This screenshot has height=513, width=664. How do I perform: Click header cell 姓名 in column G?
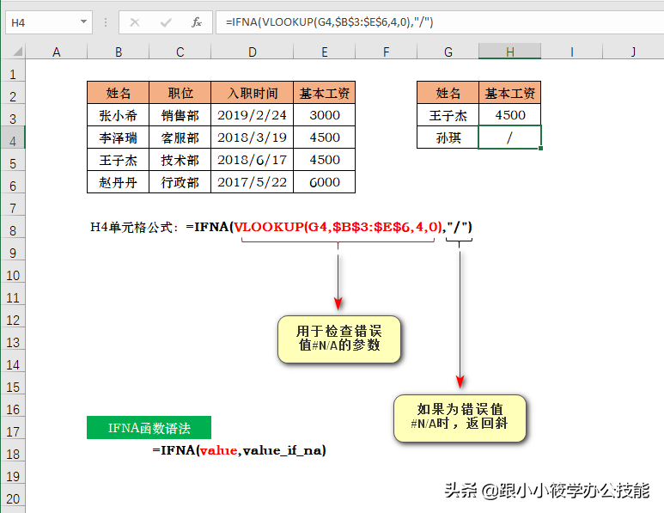tap(448, 93)
